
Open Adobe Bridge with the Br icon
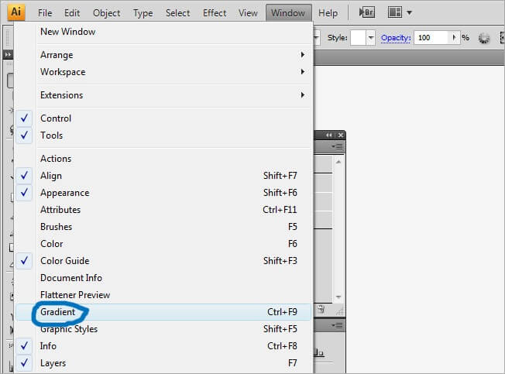click(x=368, y=12)
